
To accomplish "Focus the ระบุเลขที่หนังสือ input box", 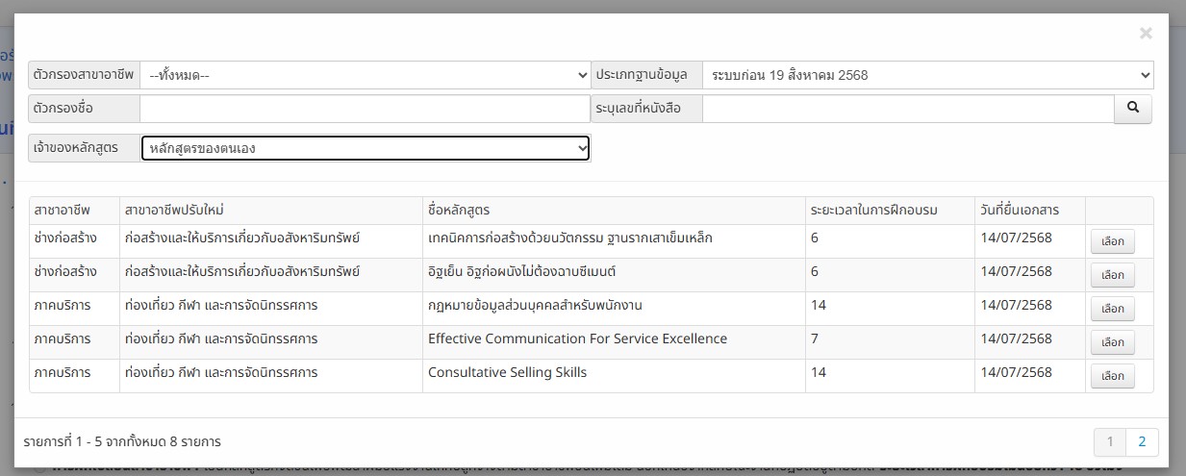I will [907, 109].
